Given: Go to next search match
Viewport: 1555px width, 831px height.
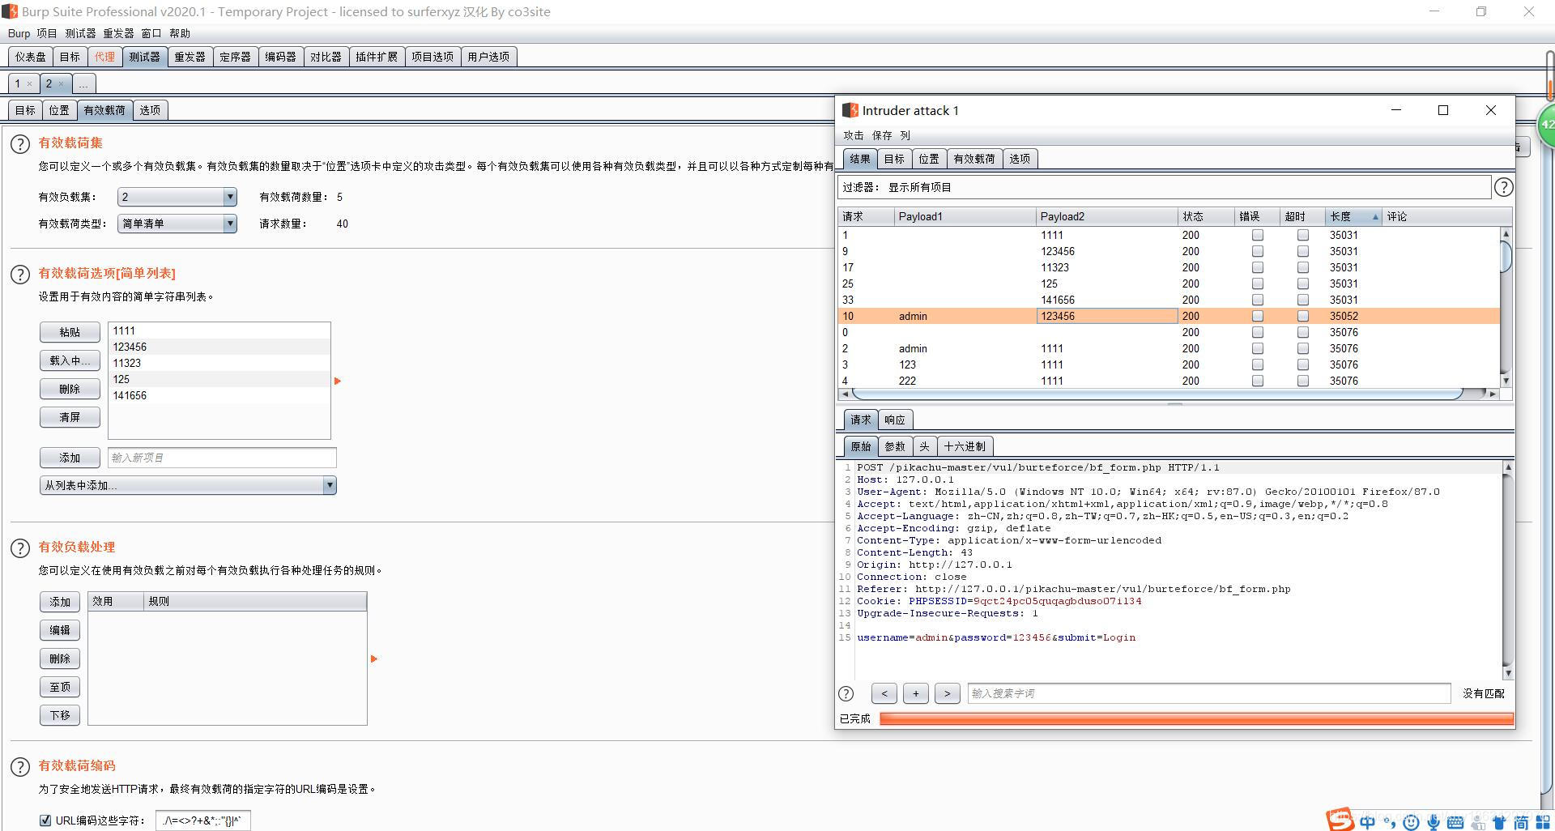Looking at the screenshot, I should click(x=948, y=693).
